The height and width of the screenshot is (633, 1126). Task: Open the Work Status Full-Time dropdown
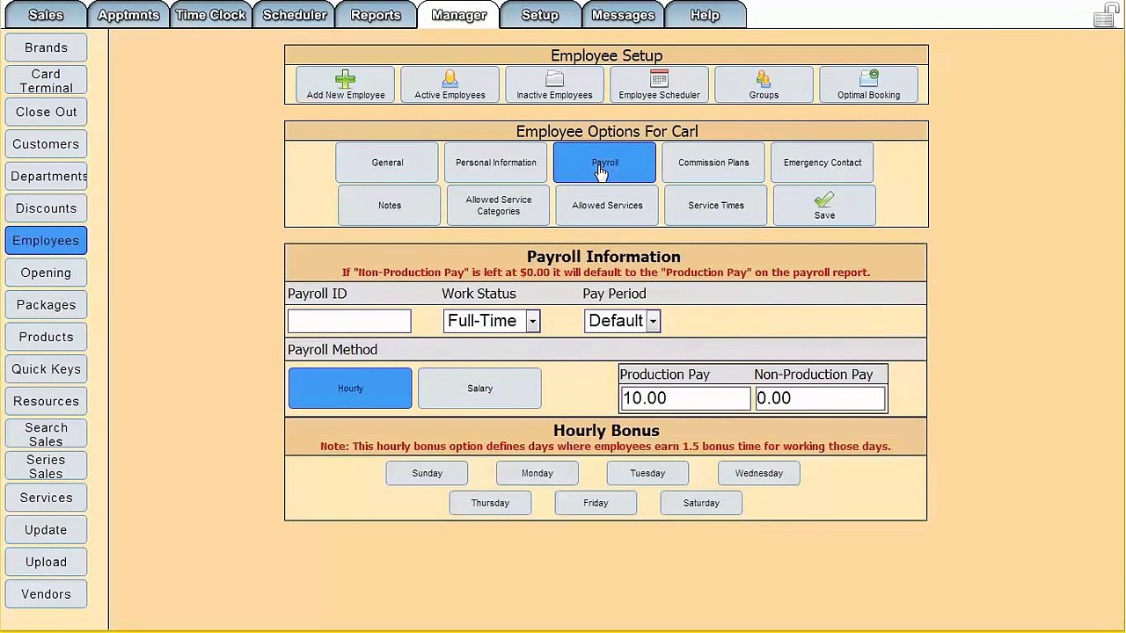[x=492, y=321]
